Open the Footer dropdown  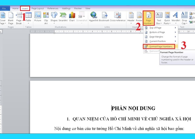[139, 18]
